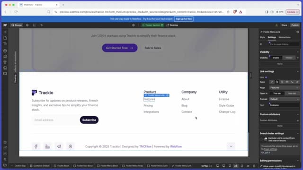The image size is (303, 170).
Task: Open the Preload dropdown showing Default
Action: pyautogui.click(x=284, y=99)
